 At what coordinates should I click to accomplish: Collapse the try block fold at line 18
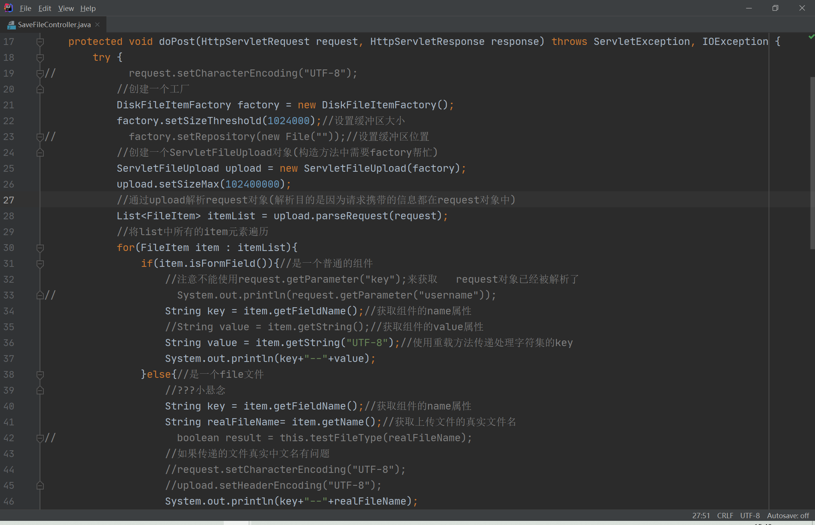pyautogui.click(x=40, y=57)
